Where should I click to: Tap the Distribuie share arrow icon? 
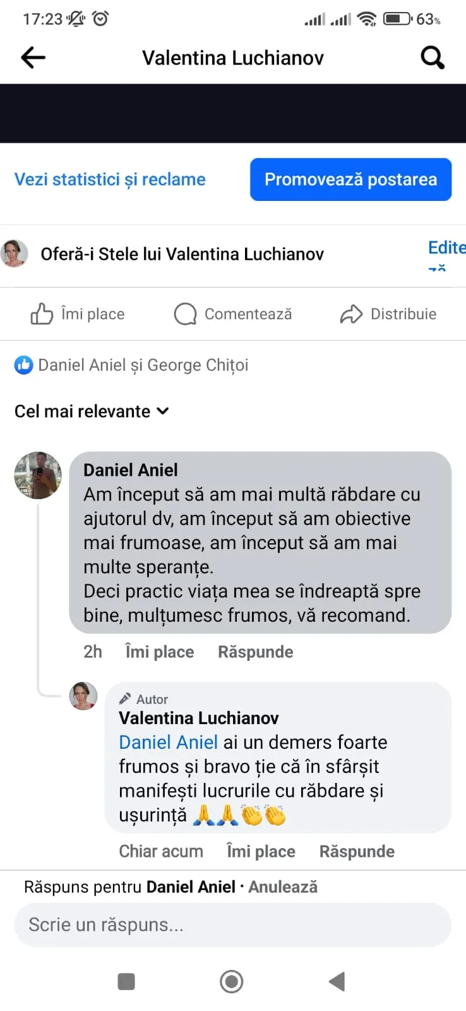coord(351,314)
